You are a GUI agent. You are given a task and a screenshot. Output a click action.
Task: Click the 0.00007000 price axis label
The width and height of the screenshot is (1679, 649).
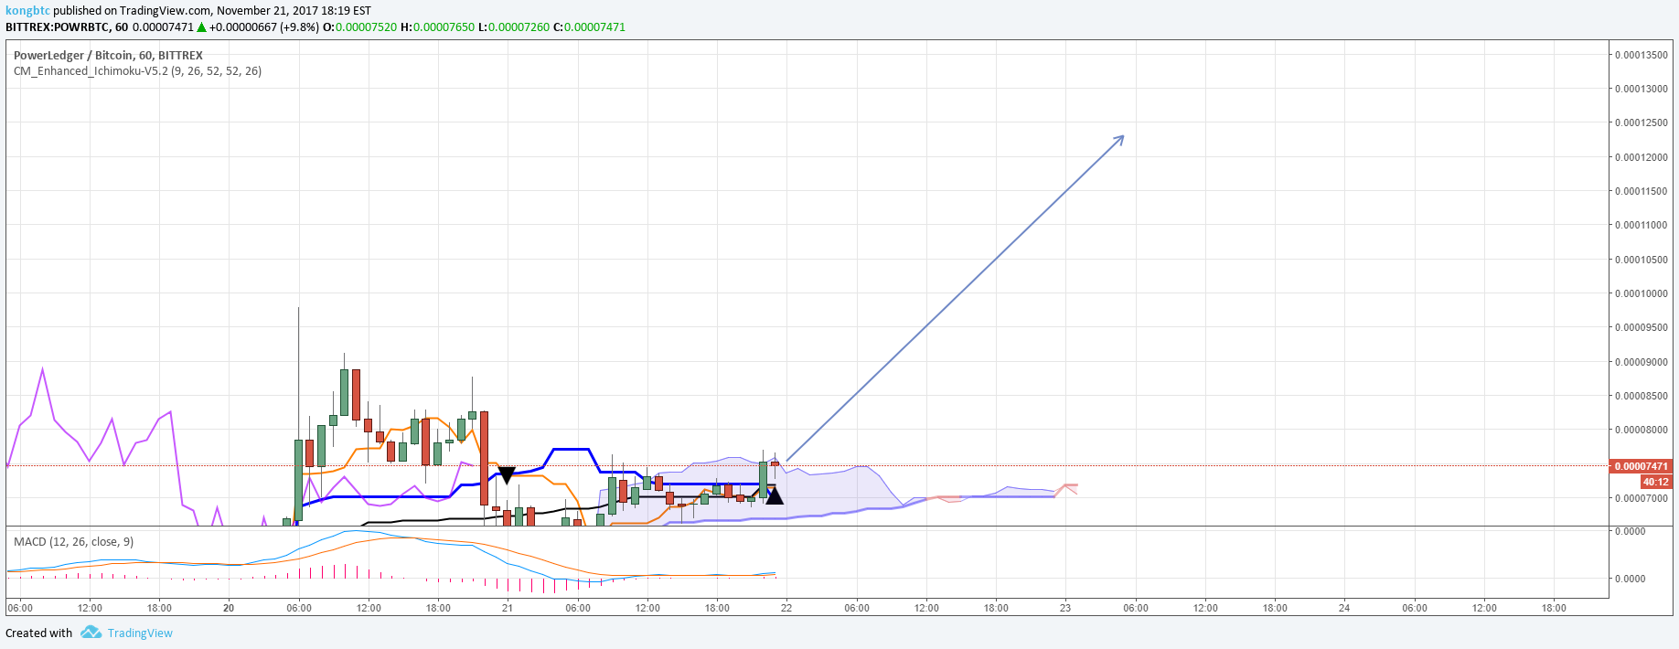point(1641,498)
